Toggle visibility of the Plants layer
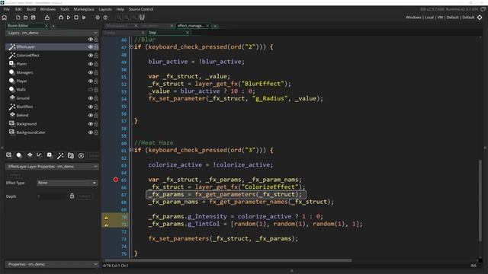This screenshot has width=488, height=274. [x=90, y=64]
